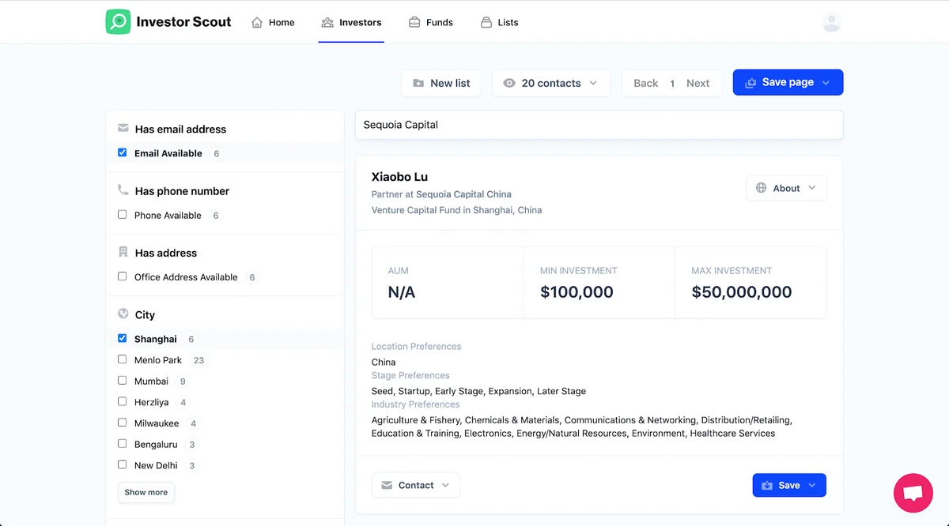The image size is (949, 526).
Task: Click the icon inside the Save page button
Action: pos(751,83)
